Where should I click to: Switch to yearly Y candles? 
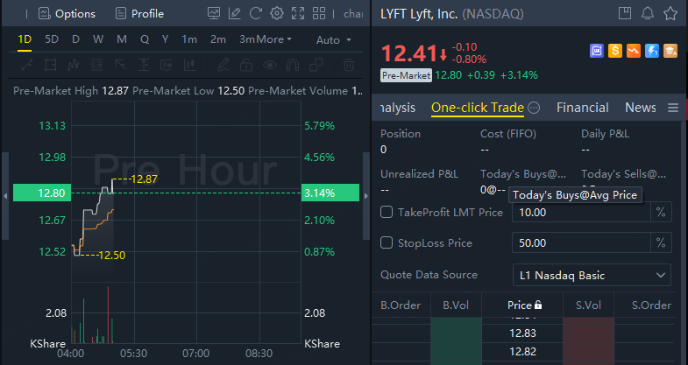[x=165, y=39]
